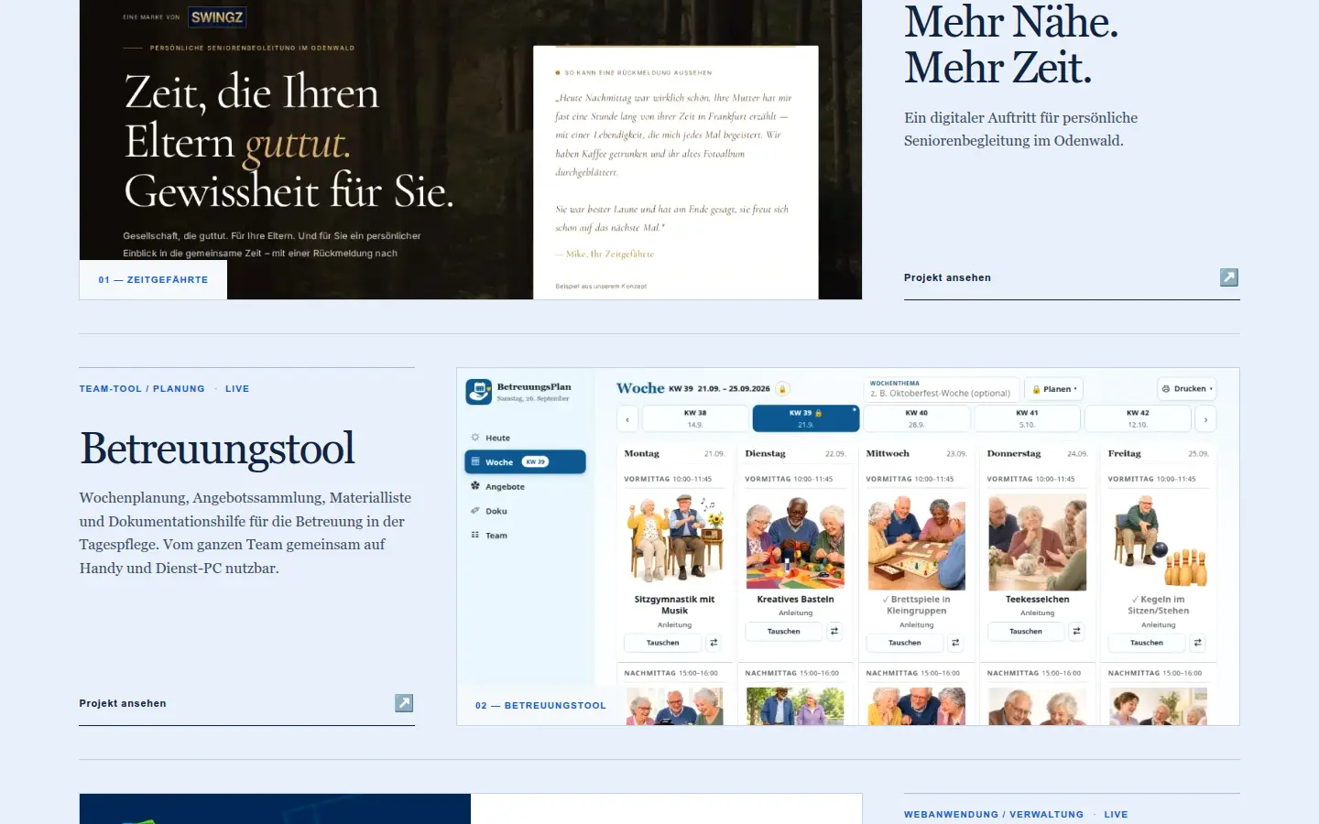Screen dimensions: 1319x824
Task: Open Doku in the sidebar
Action: tap(525, 511)
